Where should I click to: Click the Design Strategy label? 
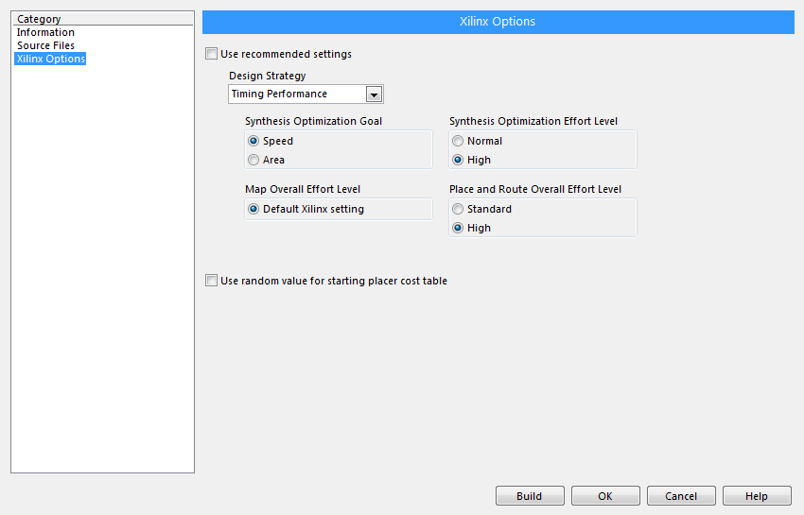(x=267, y=76)
